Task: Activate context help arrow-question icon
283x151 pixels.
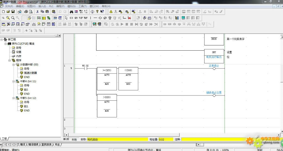Action: (102, 12)
